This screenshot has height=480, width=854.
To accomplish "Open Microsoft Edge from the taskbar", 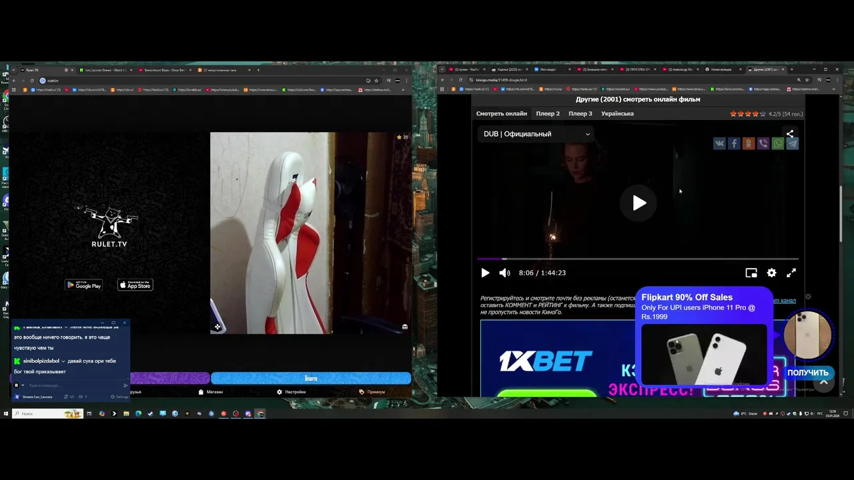I will (x=138, y=413).
